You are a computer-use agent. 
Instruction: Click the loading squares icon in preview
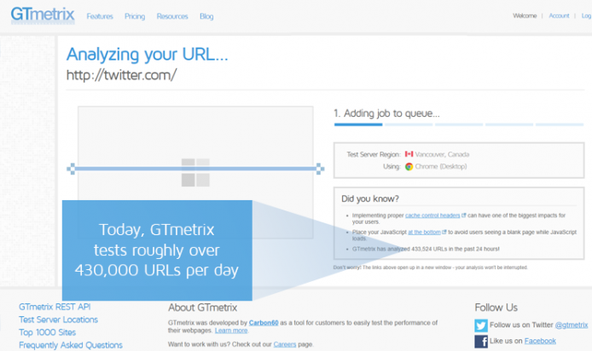[195, 173]
